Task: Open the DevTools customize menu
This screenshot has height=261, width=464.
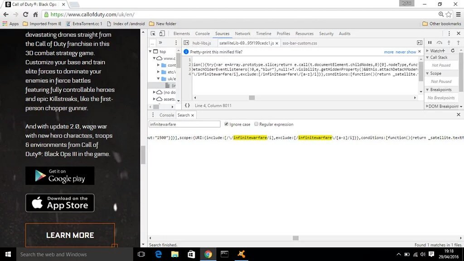Action: pyautogui.click(x=449, y=34)
